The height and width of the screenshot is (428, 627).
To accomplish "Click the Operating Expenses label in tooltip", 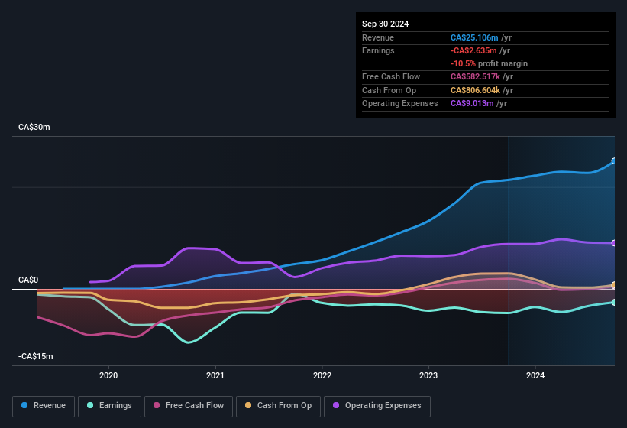I will (400, 104).
